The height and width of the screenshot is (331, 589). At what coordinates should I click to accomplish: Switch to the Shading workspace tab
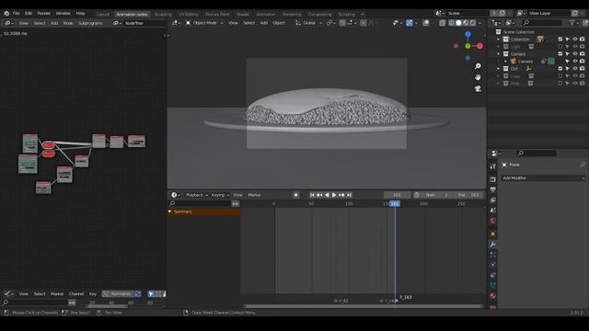(x=243, y=15)
